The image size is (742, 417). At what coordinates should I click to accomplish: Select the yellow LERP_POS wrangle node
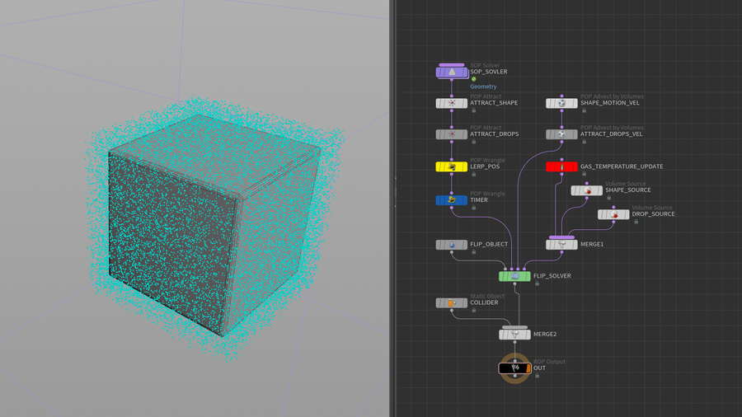point(452,166)
